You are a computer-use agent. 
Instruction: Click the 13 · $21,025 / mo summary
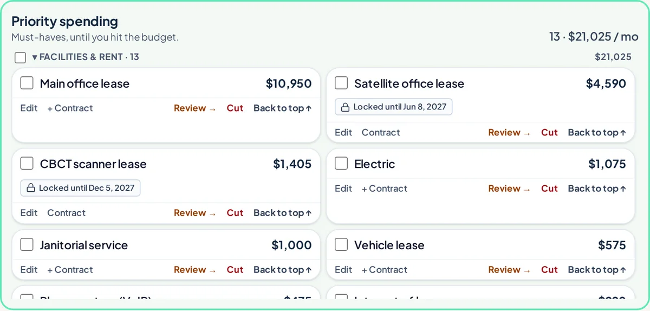pos(594,37)
